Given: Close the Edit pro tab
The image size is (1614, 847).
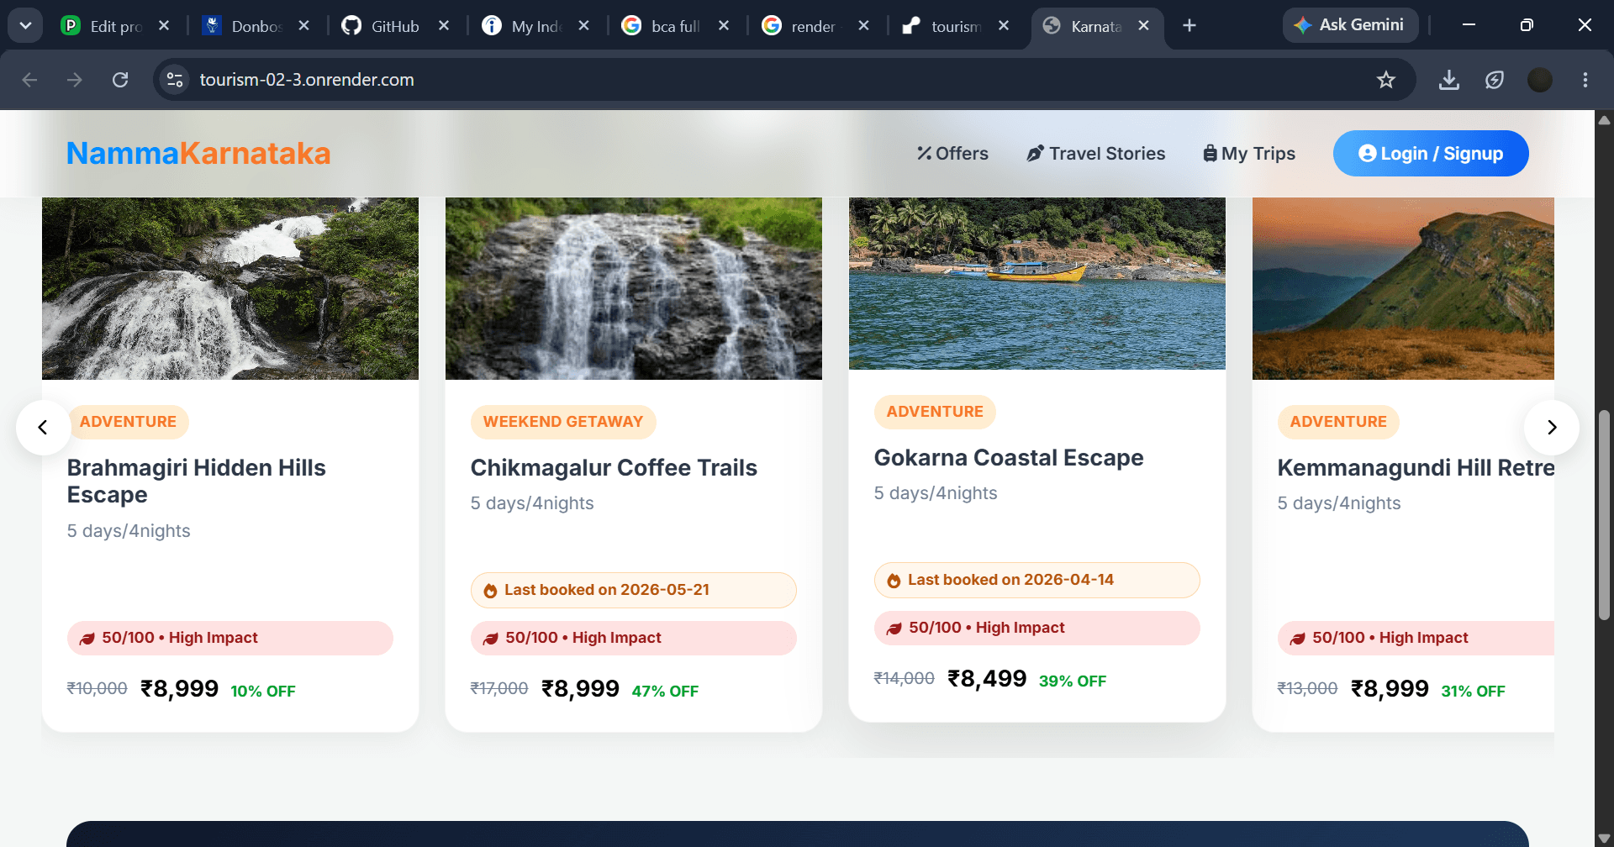Looking at the screenshot, I should click(x=164, y=26).
